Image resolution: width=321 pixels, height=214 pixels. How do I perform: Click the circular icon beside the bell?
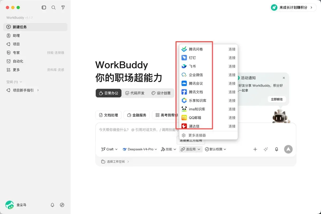62,205
